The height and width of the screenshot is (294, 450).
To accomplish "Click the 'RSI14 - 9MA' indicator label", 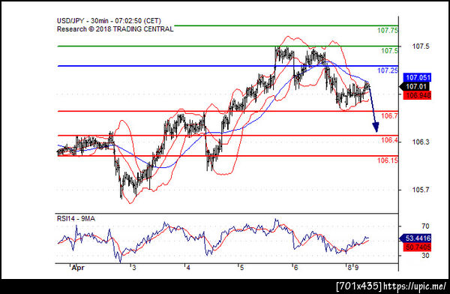I will (76, 219).
